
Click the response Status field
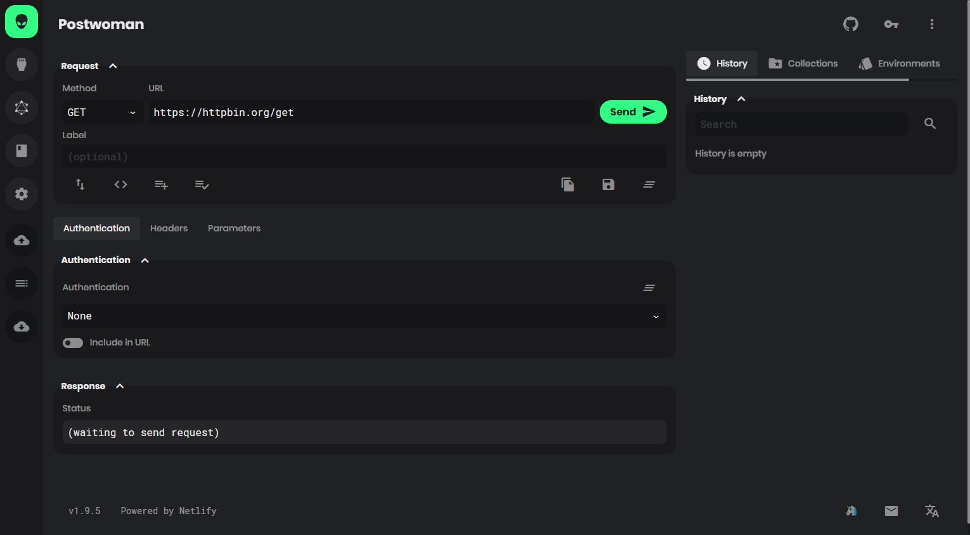pyautogui.click(x=365, y=432)
